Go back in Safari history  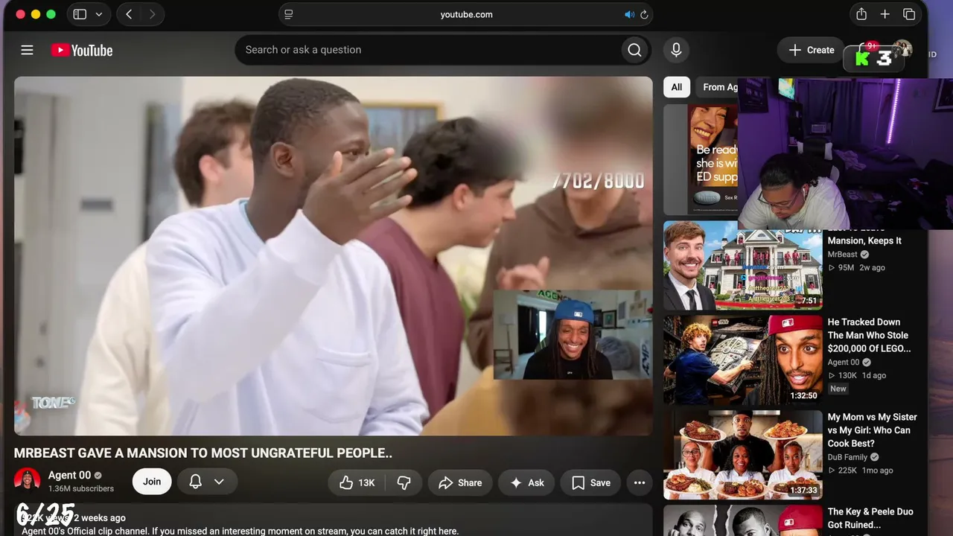pyautogui.click(x=129, y=14)
